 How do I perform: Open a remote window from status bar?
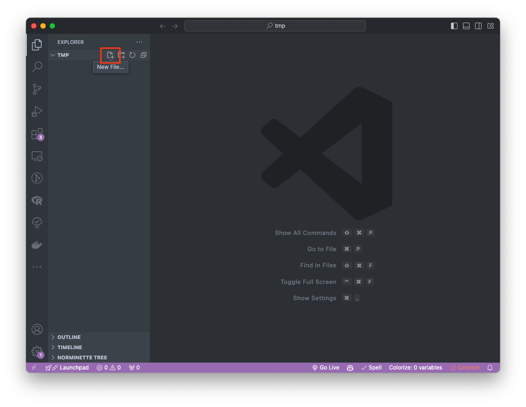tap(34, 368)
